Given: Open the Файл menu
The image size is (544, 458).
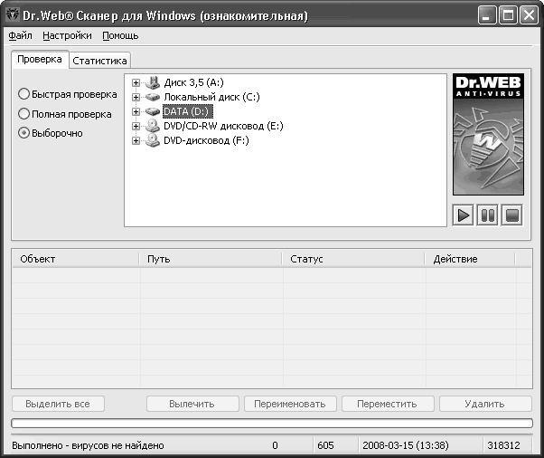Looking at the screenshot, I should pos(20,36).
